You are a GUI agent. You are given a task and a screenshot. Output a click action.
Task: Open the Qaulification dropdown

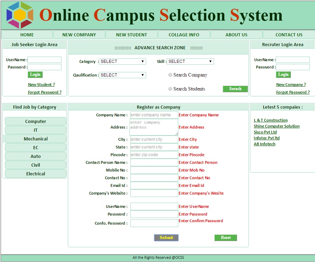(122, 75)
